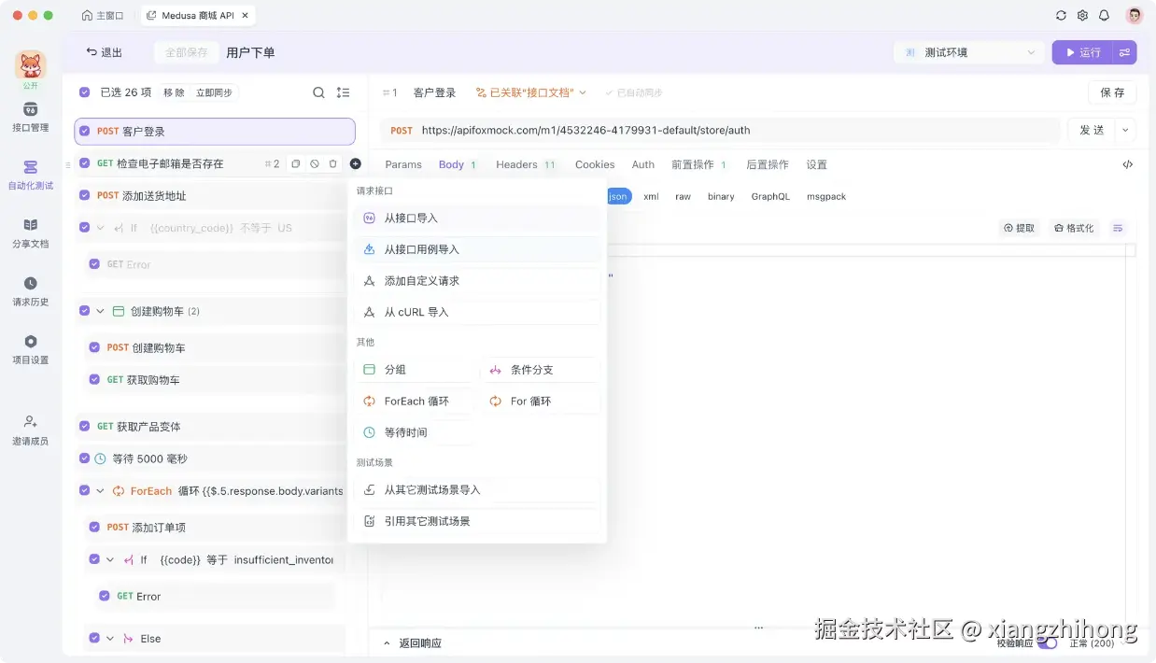Add a For 循环 from the menu
1156x663 pixels.
(x=541, y=401)
